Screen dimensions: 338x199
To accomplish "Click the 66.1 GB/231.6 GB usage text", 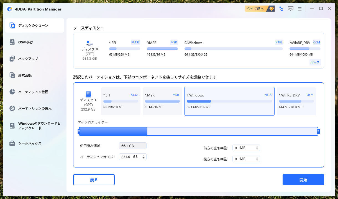I will [198, 107].
